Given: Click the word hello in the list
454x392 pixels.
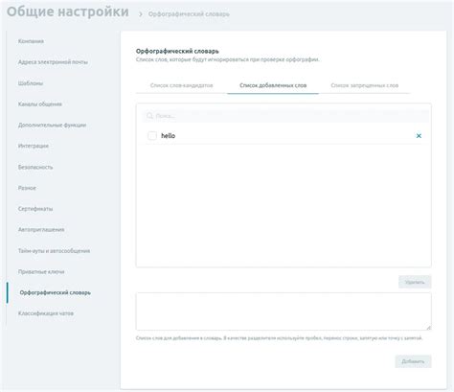Looking at the screenshot, I should point(169,136).
